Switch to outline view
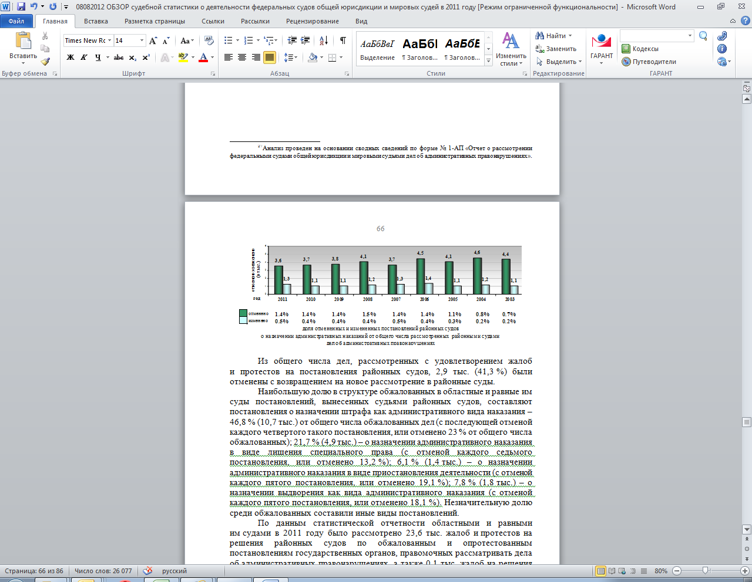752x582 pixels. click(x=633, y=571)
